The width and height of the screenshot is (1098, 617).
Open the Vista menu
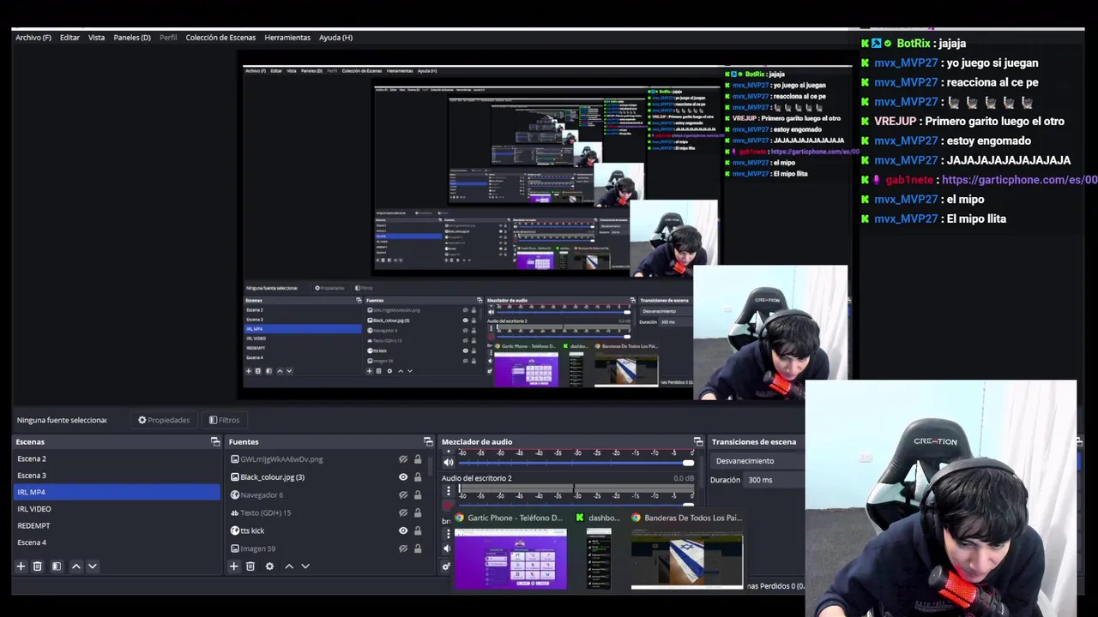tap(96, 38)
